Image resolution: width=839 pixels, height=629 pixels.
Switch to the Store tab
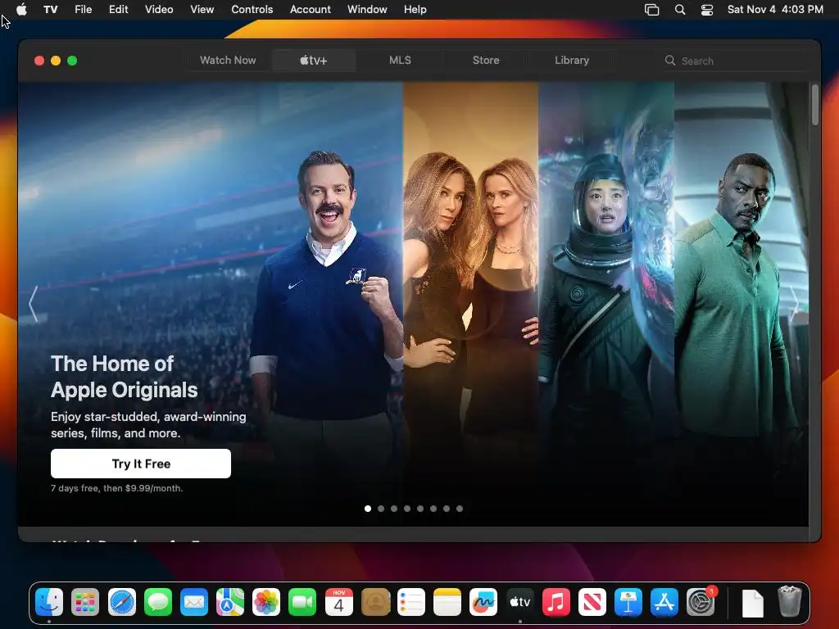tap(486, 61)
